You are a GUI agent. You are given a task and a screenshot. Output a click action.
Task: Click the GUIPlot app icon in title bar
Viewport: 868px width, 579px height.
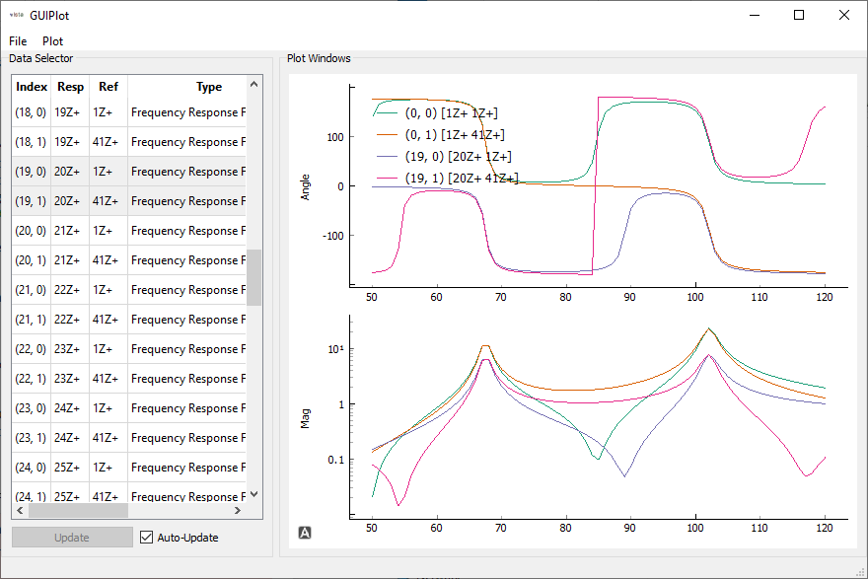[x=17, y=15]
